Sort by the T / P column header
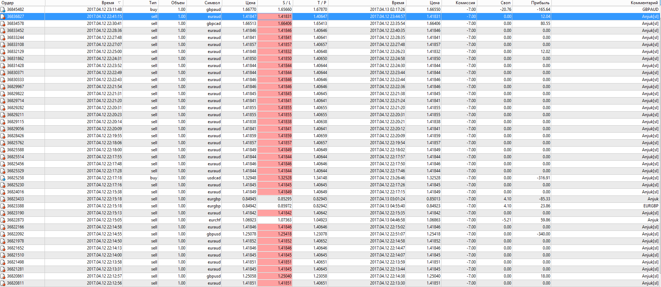The height and width of the screenshot is (287, 661). point(310,3)
